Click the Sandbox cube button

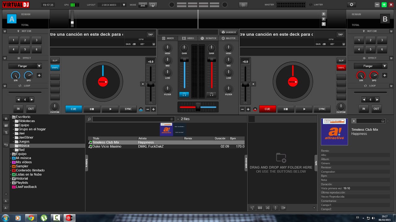(228, 32)
